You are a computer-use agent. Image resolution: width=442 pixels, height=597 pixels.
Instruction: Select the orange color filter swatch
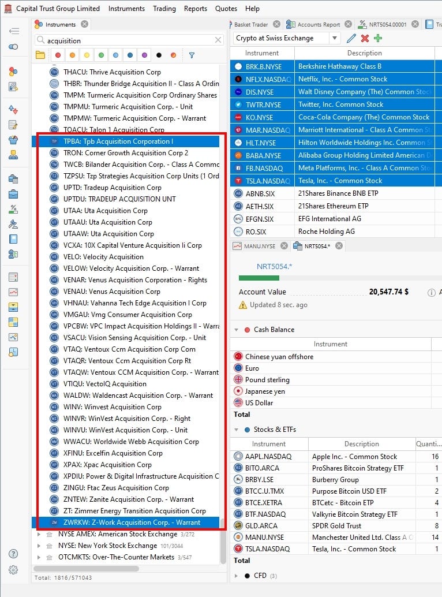[x=72, y=55]
